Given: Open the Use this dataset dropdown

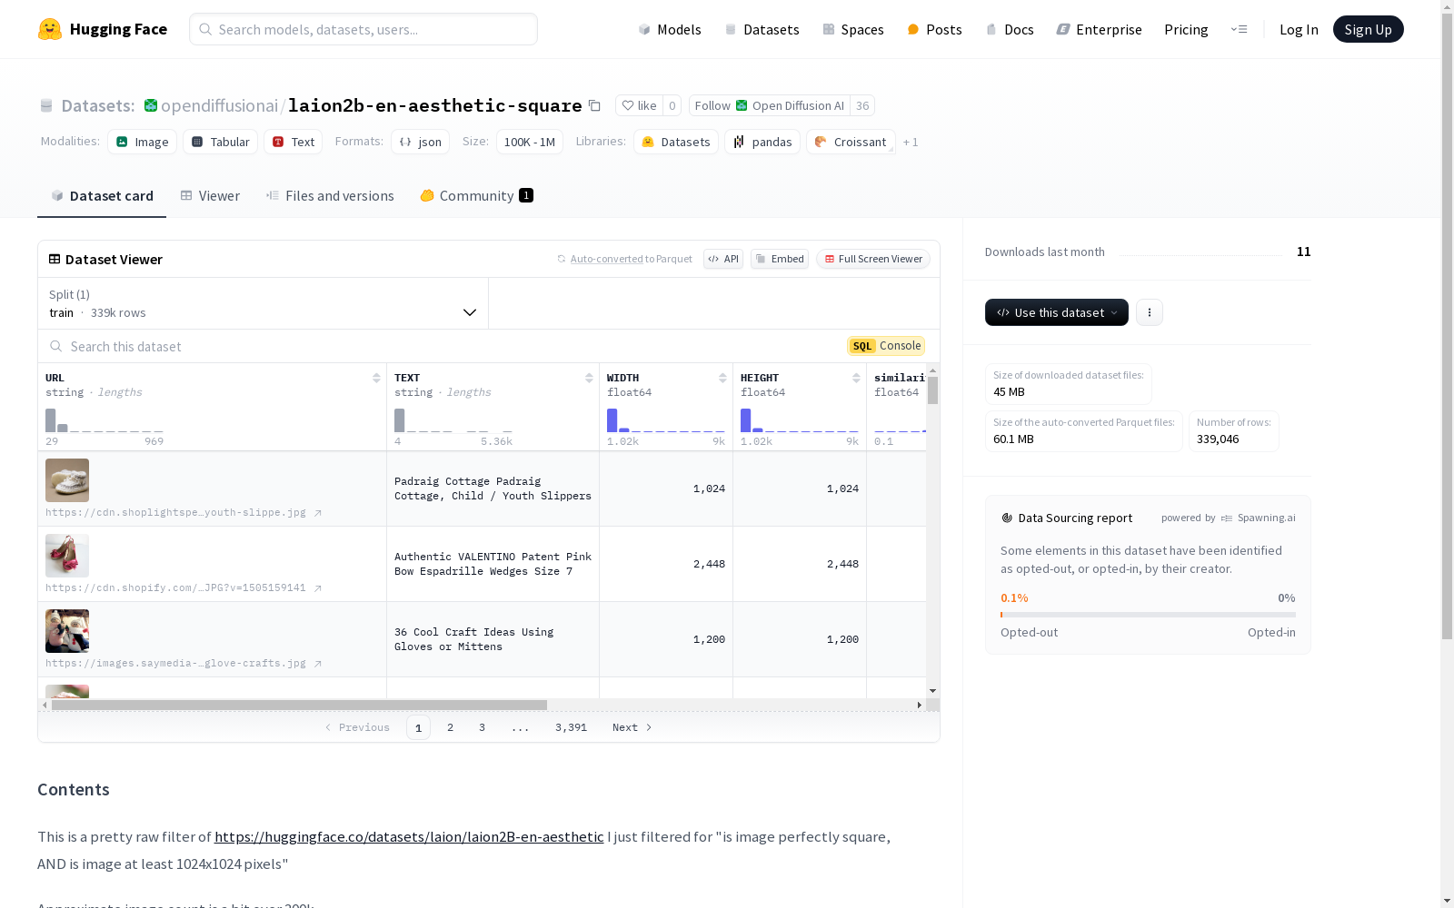Looking at the screenshot, I should (1057, 312).
